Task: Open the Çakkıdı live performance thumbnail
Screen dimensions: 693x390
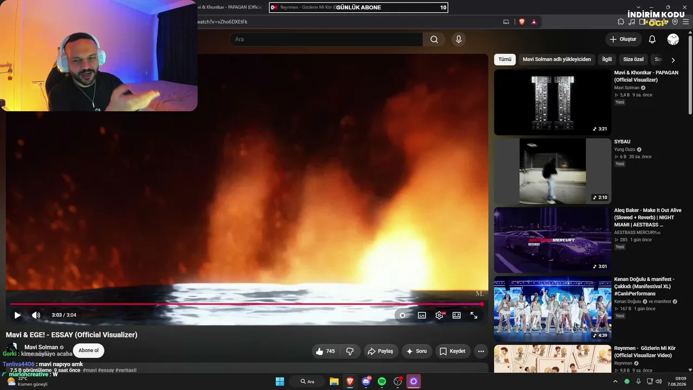Action: (x=553, y=309)
